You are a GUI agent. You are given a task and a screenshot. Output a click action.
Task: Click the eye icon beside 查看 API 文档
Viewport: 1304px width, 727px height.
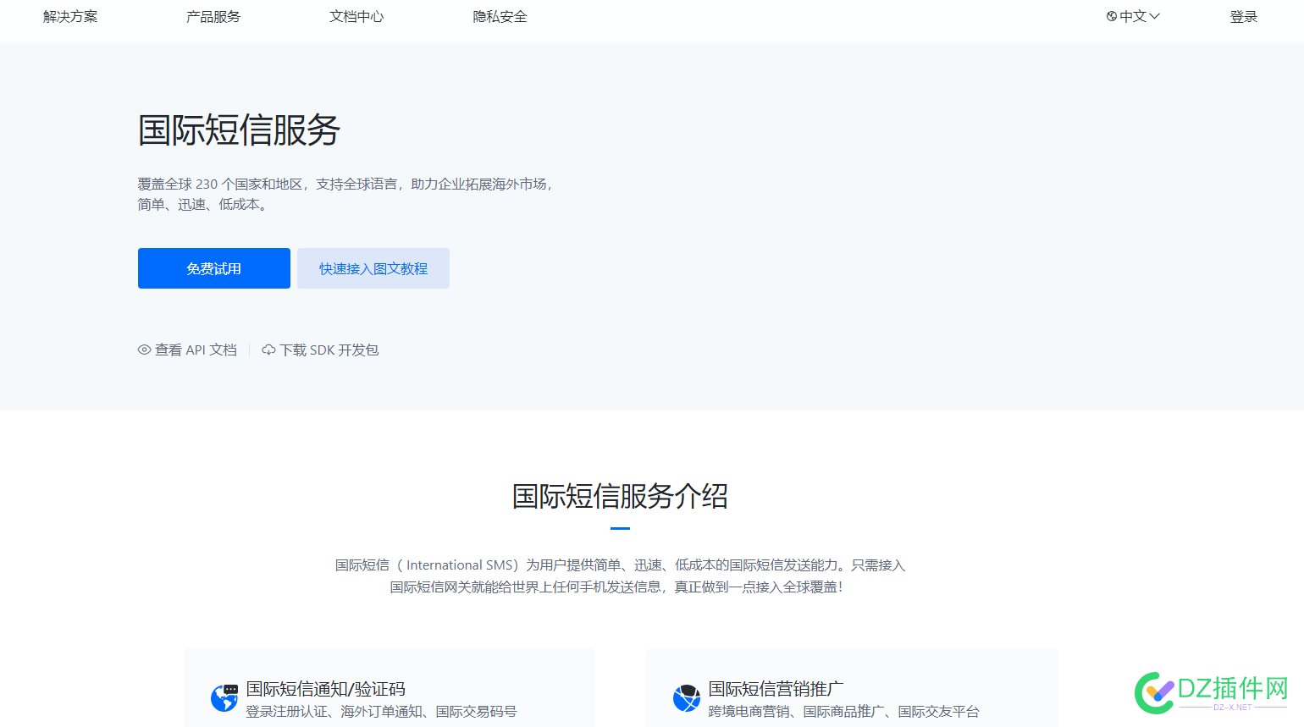[x=145, y=350]
